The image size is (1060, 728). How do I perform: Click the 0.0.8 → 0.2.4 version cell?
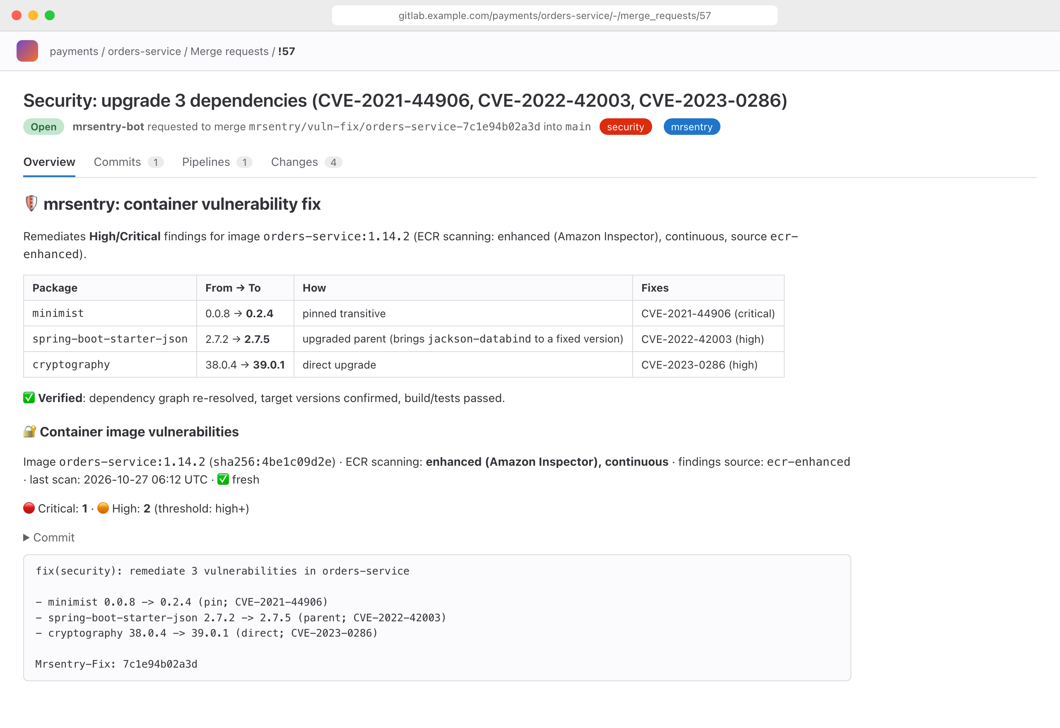(x=245, y=313)
